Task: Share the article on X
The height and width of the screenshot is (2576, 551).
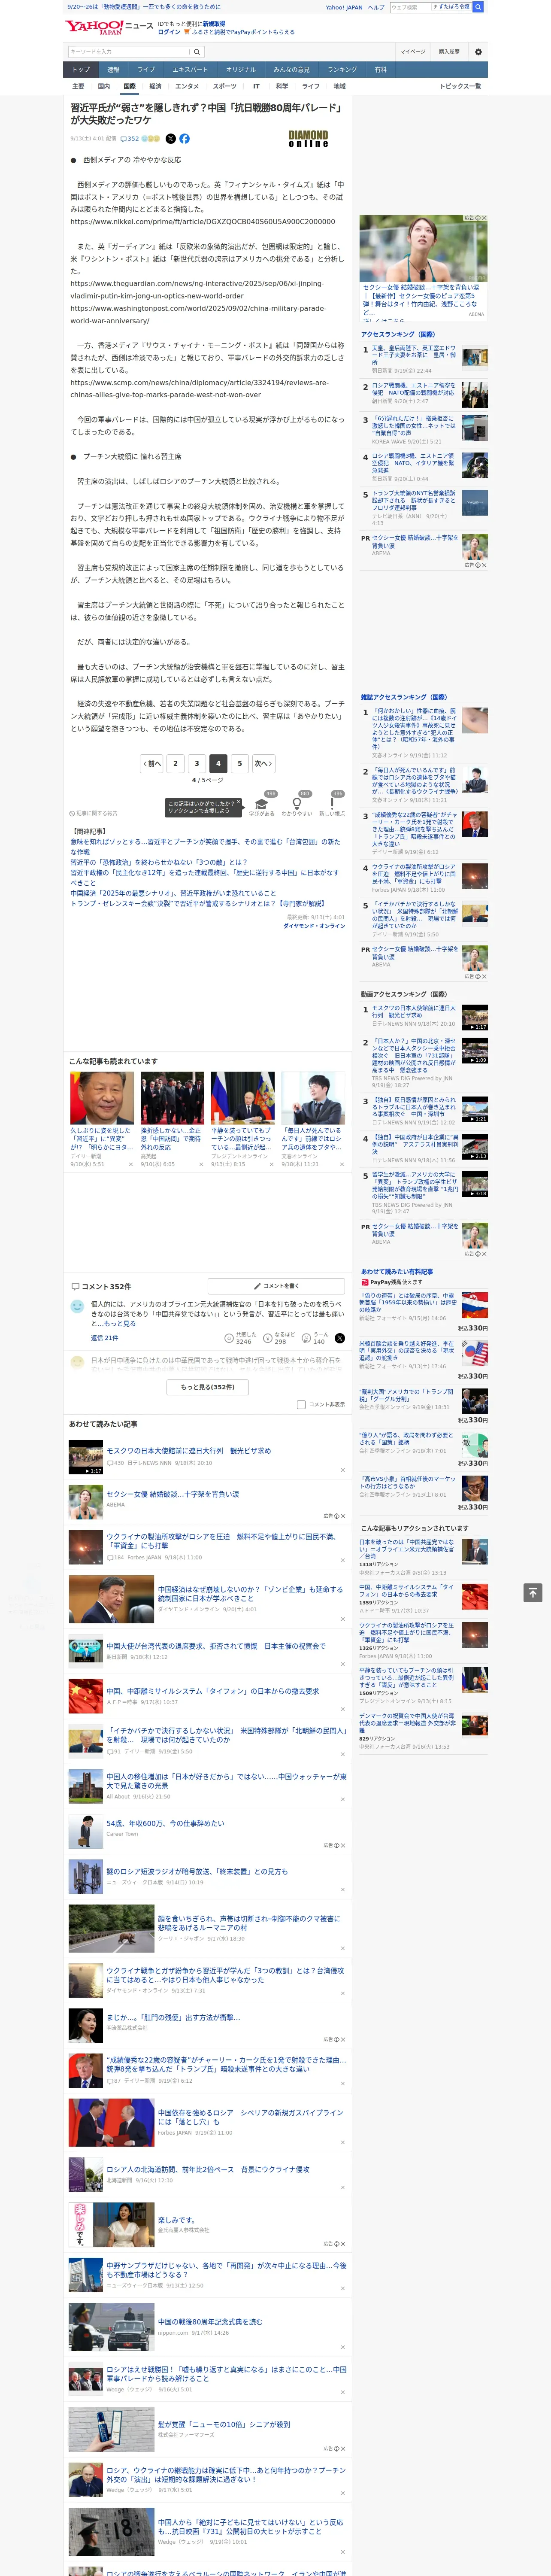Action: (170, 139)
